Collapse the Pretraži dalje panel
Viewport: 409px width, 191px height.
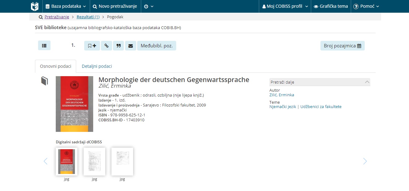367,82
